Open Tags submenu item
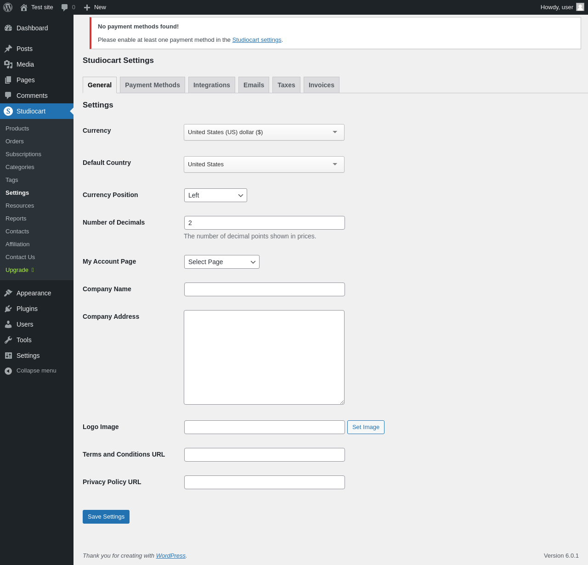 click(x=37, y=180)
